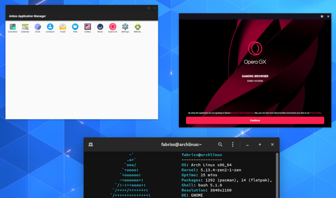Click the Resolution: 3840x2160 line
Screen dimensions: 336x198
pos(206,190)
